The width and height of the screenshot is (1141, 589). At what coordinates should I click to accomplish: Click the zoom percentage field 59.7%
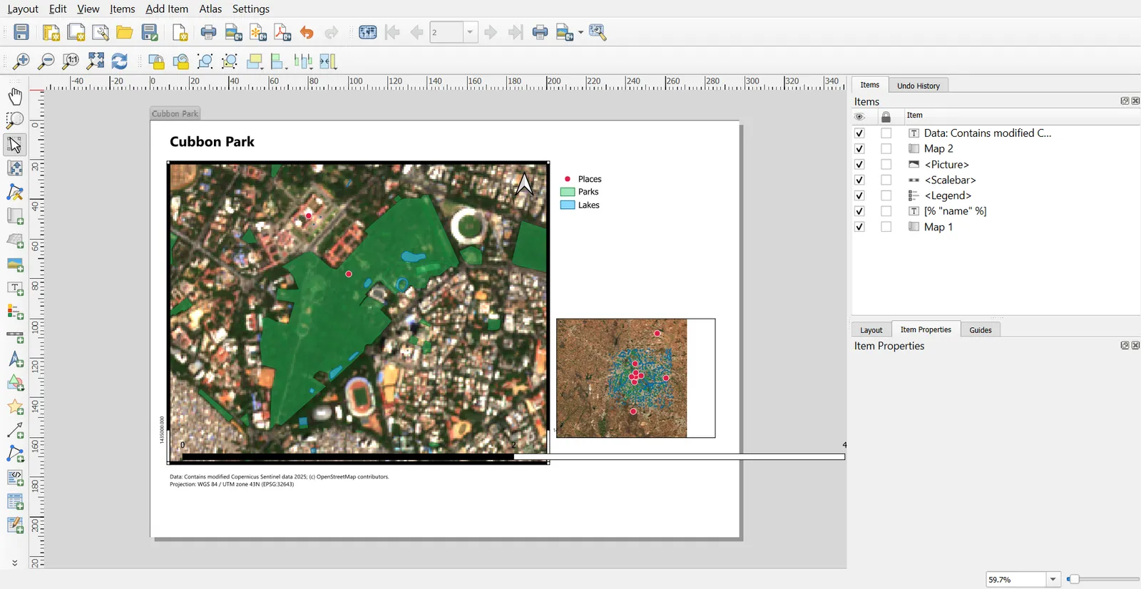tap(1016, 580)
